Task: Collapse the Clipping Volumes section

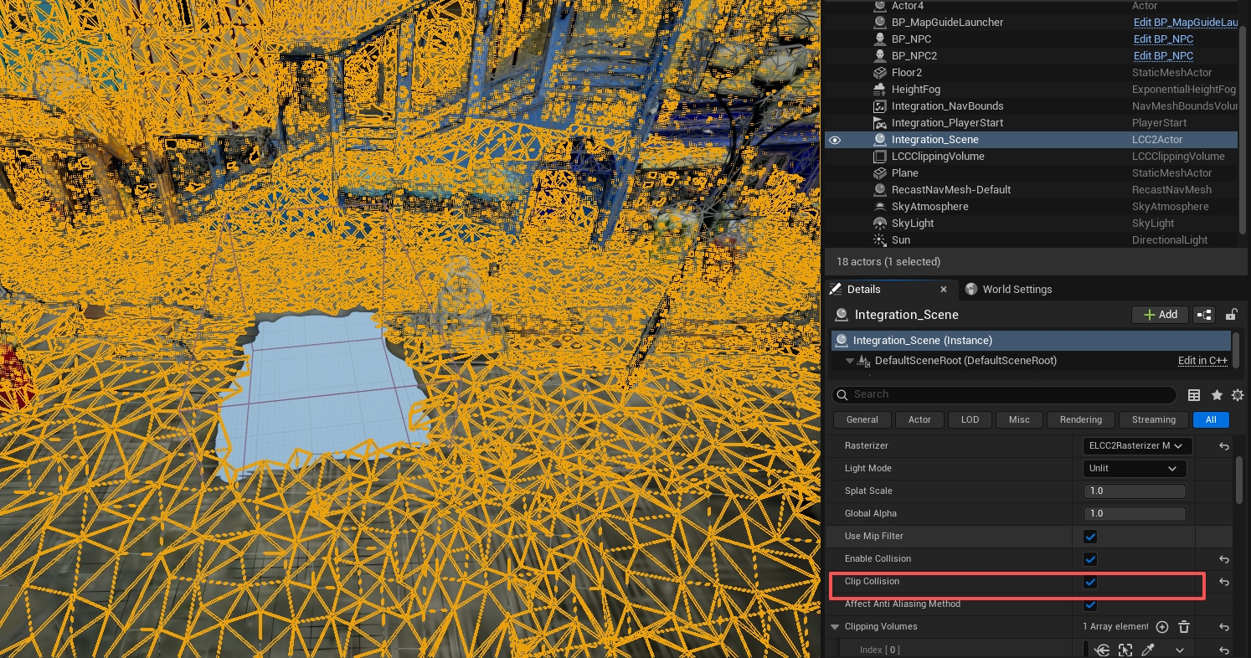Action: point(835,627)
